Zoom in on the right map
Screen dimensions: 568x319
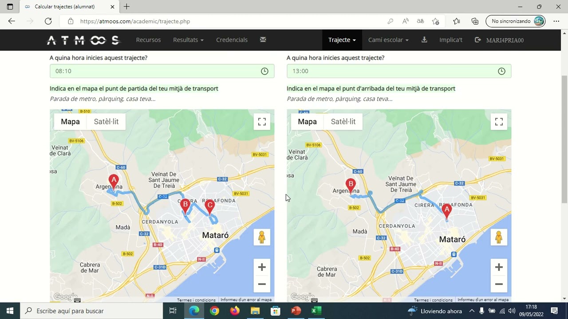coord(499,267)
